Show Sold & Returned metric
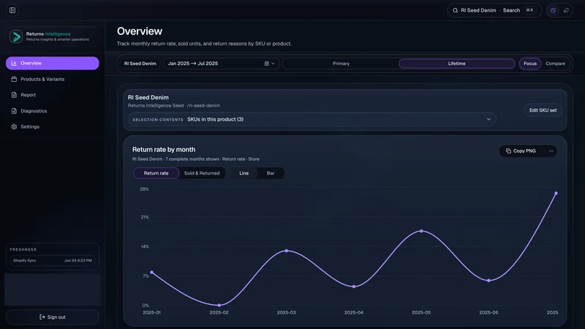The image size is (585, 329). click(202, 173)
